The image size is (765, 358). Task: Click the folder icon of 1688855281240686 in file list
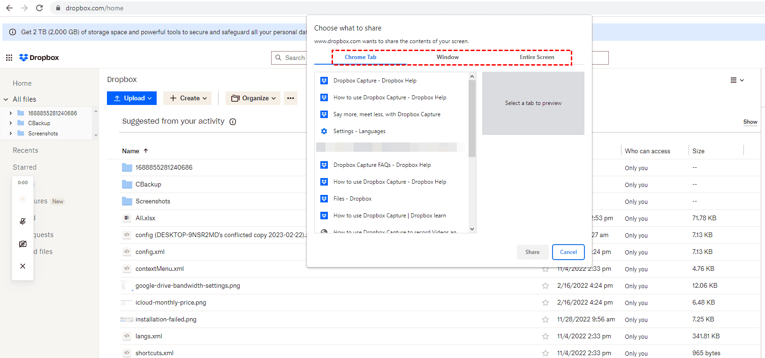pos(127,167)
